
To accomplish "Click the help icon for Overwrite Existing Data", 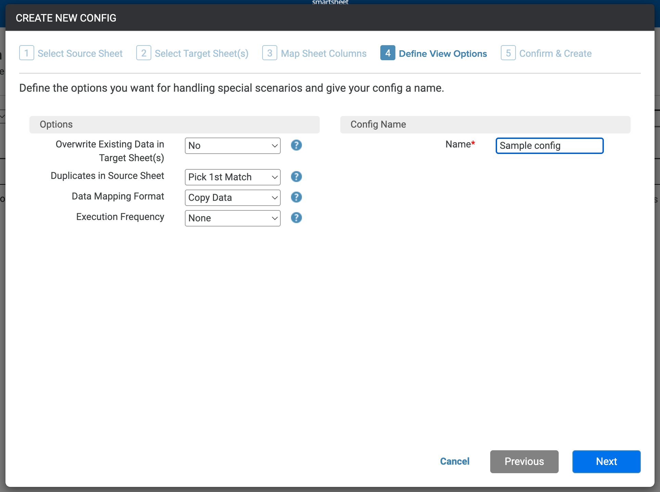I will tap(296, 145).
